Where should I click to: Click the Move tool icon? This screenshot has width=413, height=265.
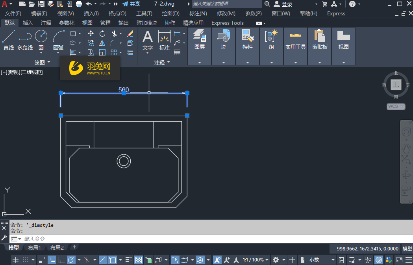click(91, 33)
